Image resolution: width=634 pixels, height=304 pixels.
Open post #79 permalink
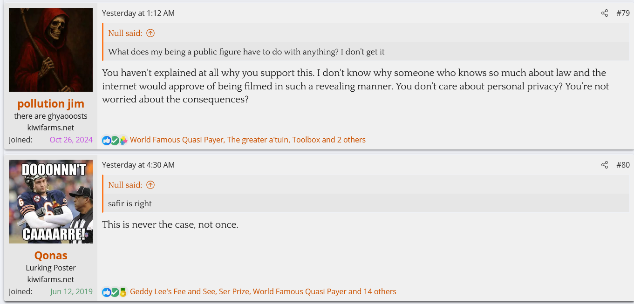(623, 13)
